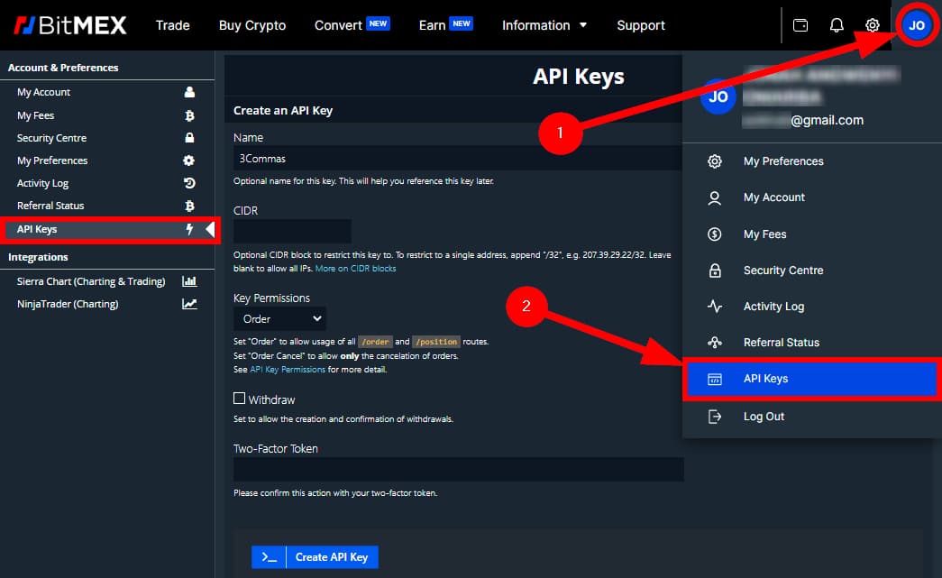This screenshot has height=578, width=942.
Task: Click dollar icon next to dropdown My Fees
Action: tap(714, 234)
